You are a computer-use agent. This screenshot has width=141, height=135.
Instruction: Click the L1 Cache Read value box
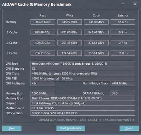(43, 32)
